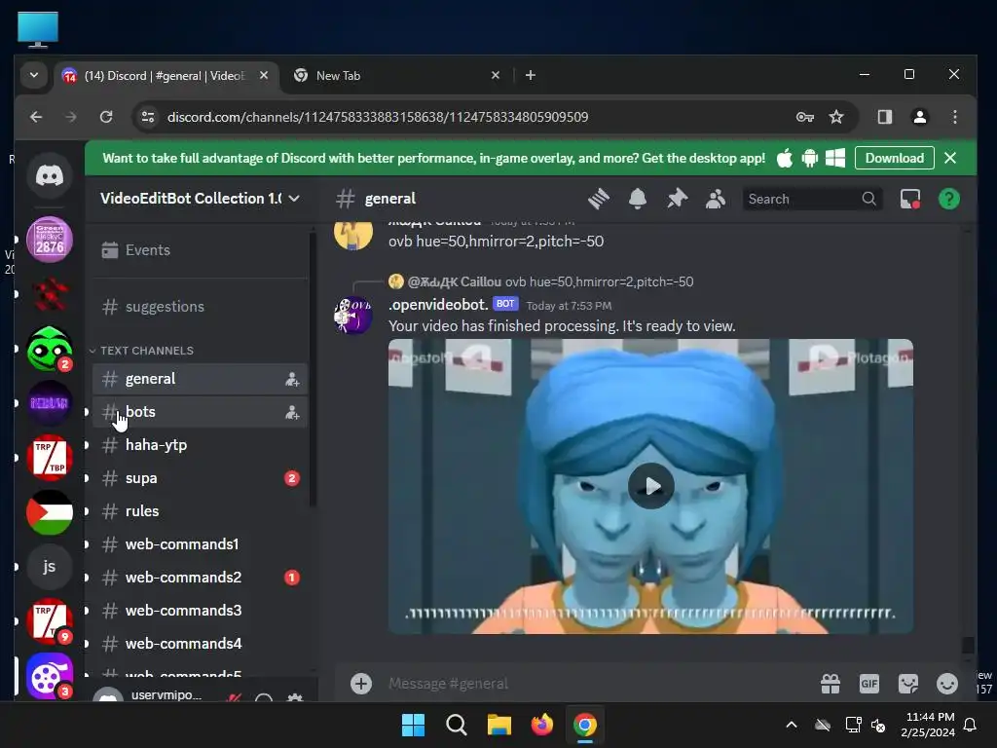The height and width of the screenshot is (748, 997).
Task: Toggle member list icon in header
Action: (716, 199)
